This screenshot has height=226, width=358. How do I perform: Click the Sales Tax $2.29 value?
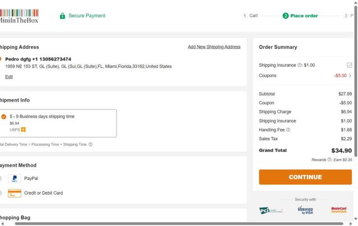(346, 139)
